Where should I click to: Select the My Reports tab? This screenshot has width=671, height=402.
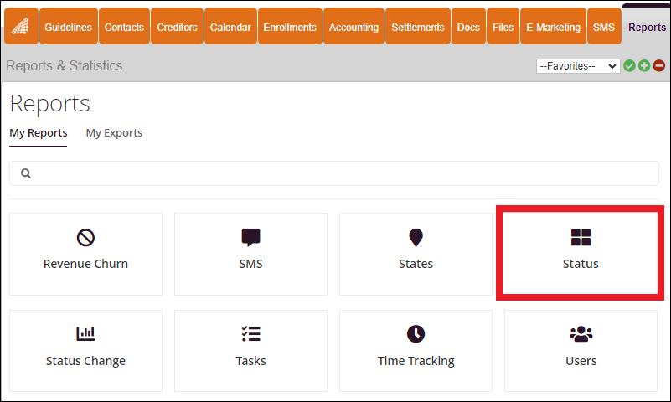pos(38,133)
